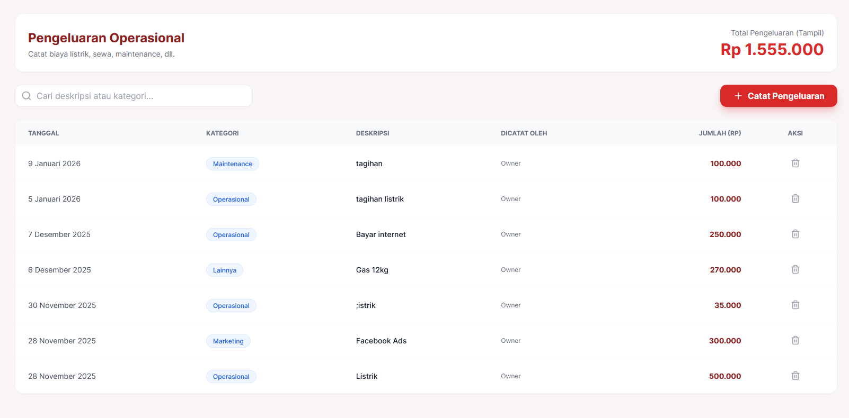This screenshot has width=849, height=418.
Task: Remove the Bayar internet expense entry
Action: click(795, 234)
